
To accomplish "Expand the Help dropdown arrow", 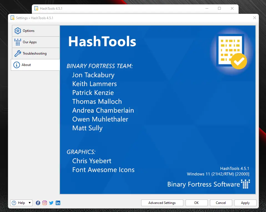I will tap(30, 203).
